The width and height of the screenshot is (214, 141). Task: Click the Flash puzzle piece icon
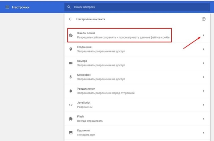point(71,119)
